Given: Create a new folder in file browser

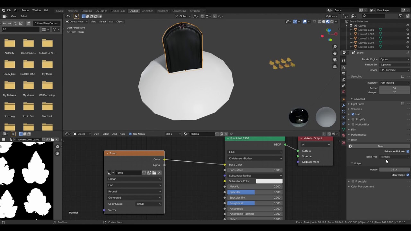Looking at the screenshot, I should coord(28,23).
